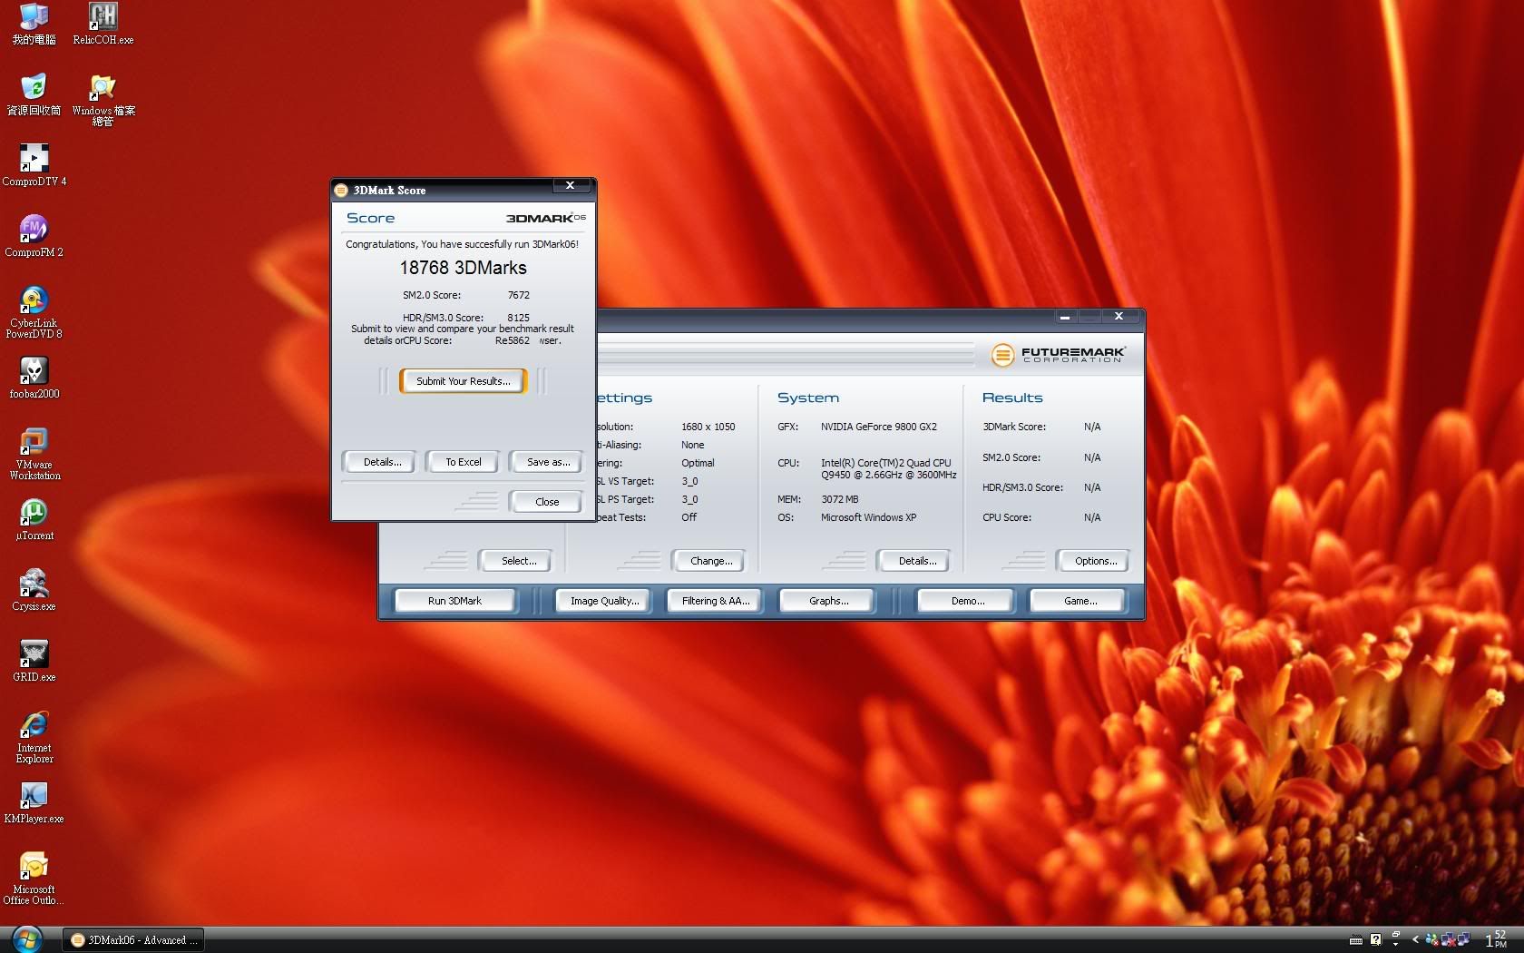
Task: Open the Crysis.exe desktop shortcut
Action: pos(34,590)
